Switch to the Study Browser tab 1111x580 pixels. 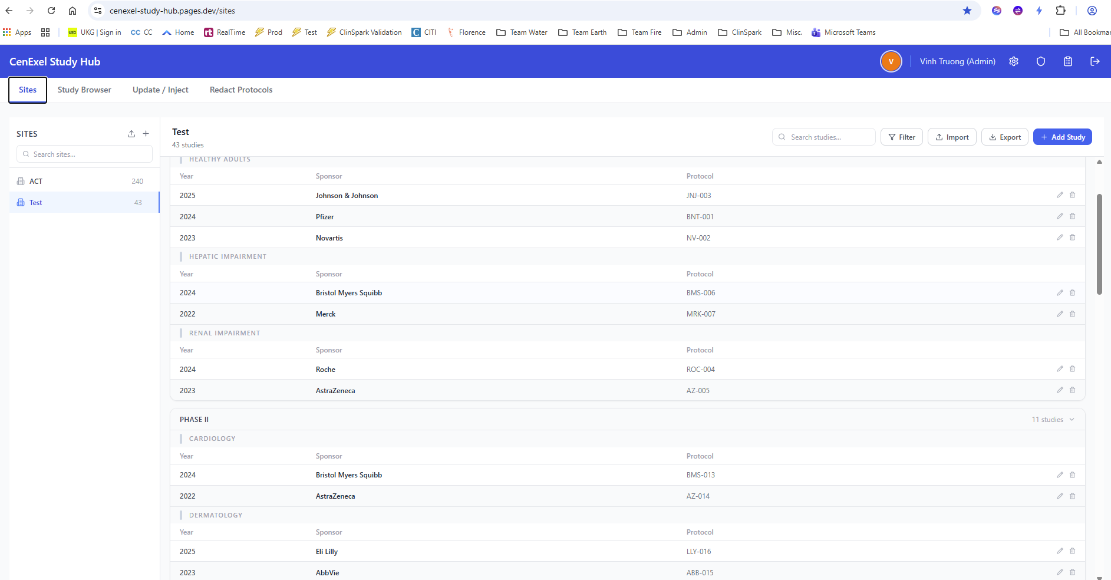[84, 90]
